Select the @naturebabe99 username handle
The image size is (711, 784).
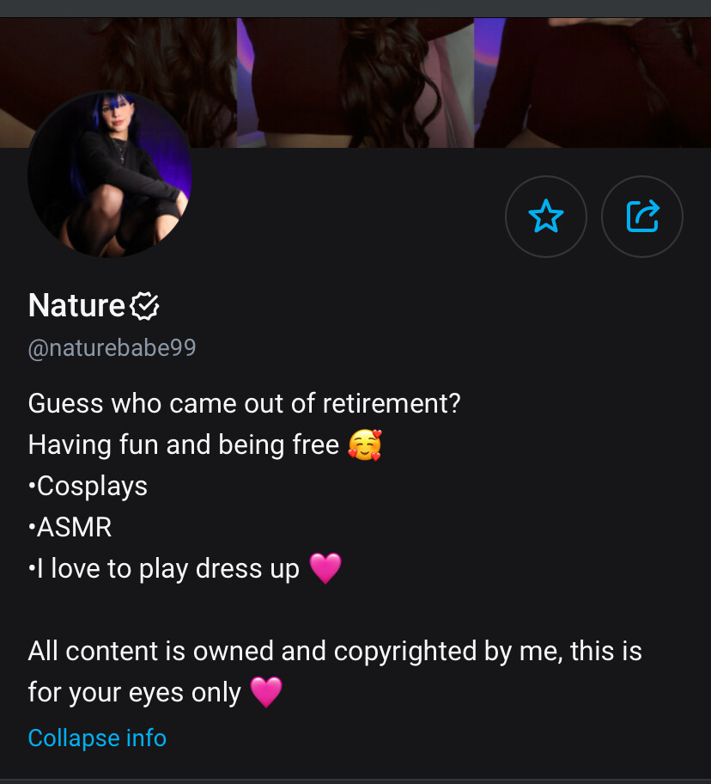coord(112,348)
